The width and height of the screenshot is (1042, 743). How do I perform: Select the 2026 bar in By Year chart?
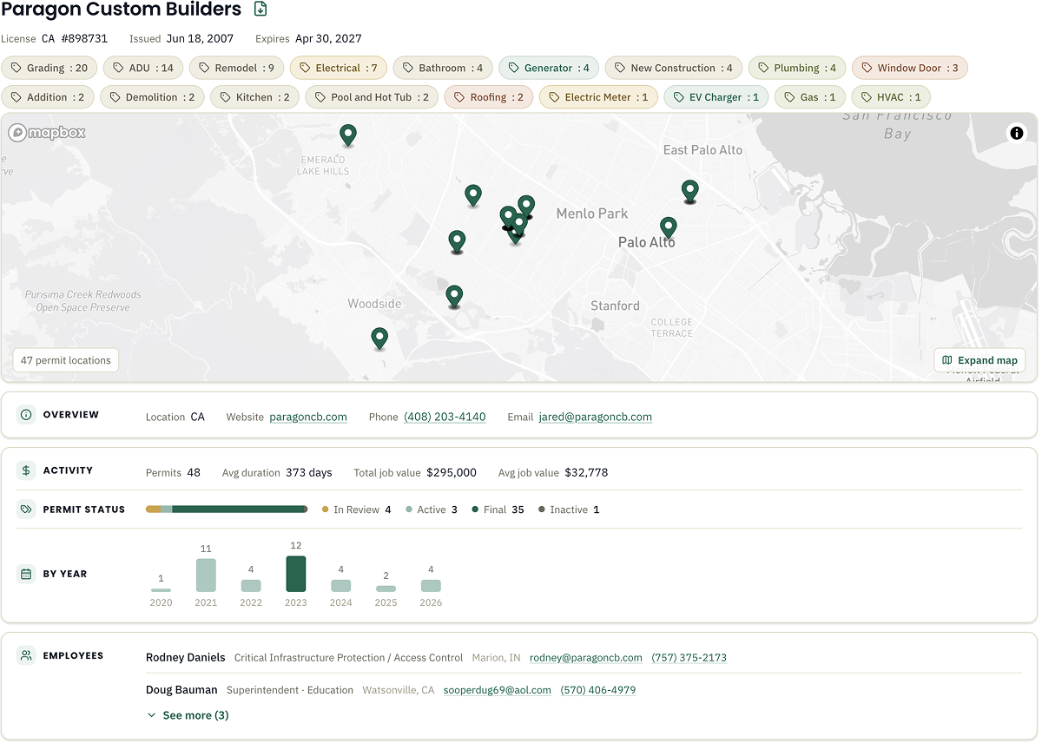tap(432, 586)
